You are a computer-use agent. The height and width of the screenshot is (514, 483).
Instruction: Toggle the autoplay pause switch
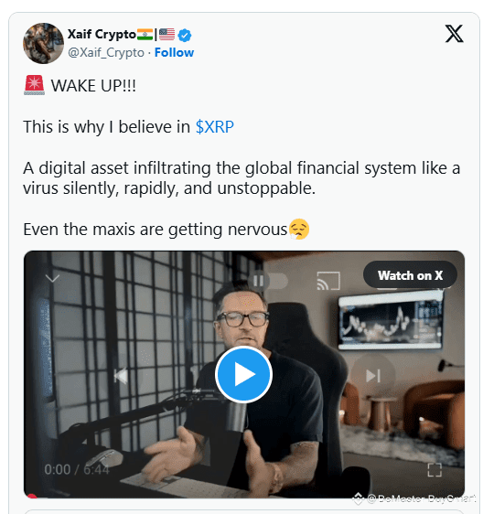coord(267,281)
